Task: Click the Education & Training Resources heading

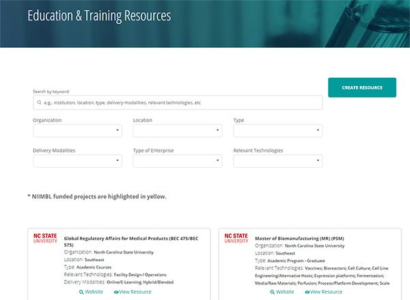Action: click(x=99, y=16)
